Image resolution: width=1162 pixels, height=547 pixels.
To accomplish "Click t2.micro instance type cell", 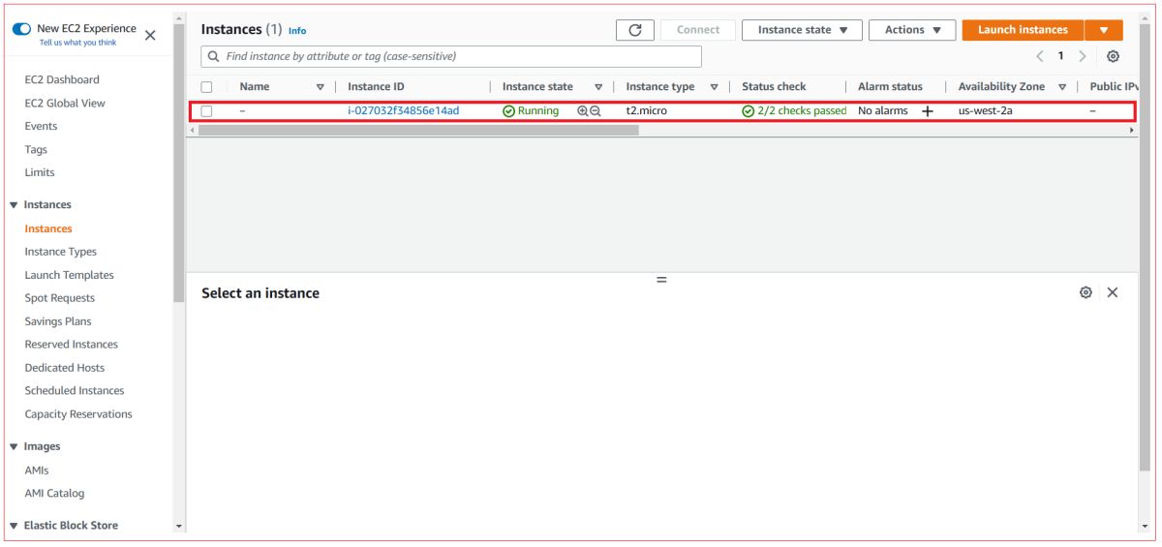I will tap(647, 111).
